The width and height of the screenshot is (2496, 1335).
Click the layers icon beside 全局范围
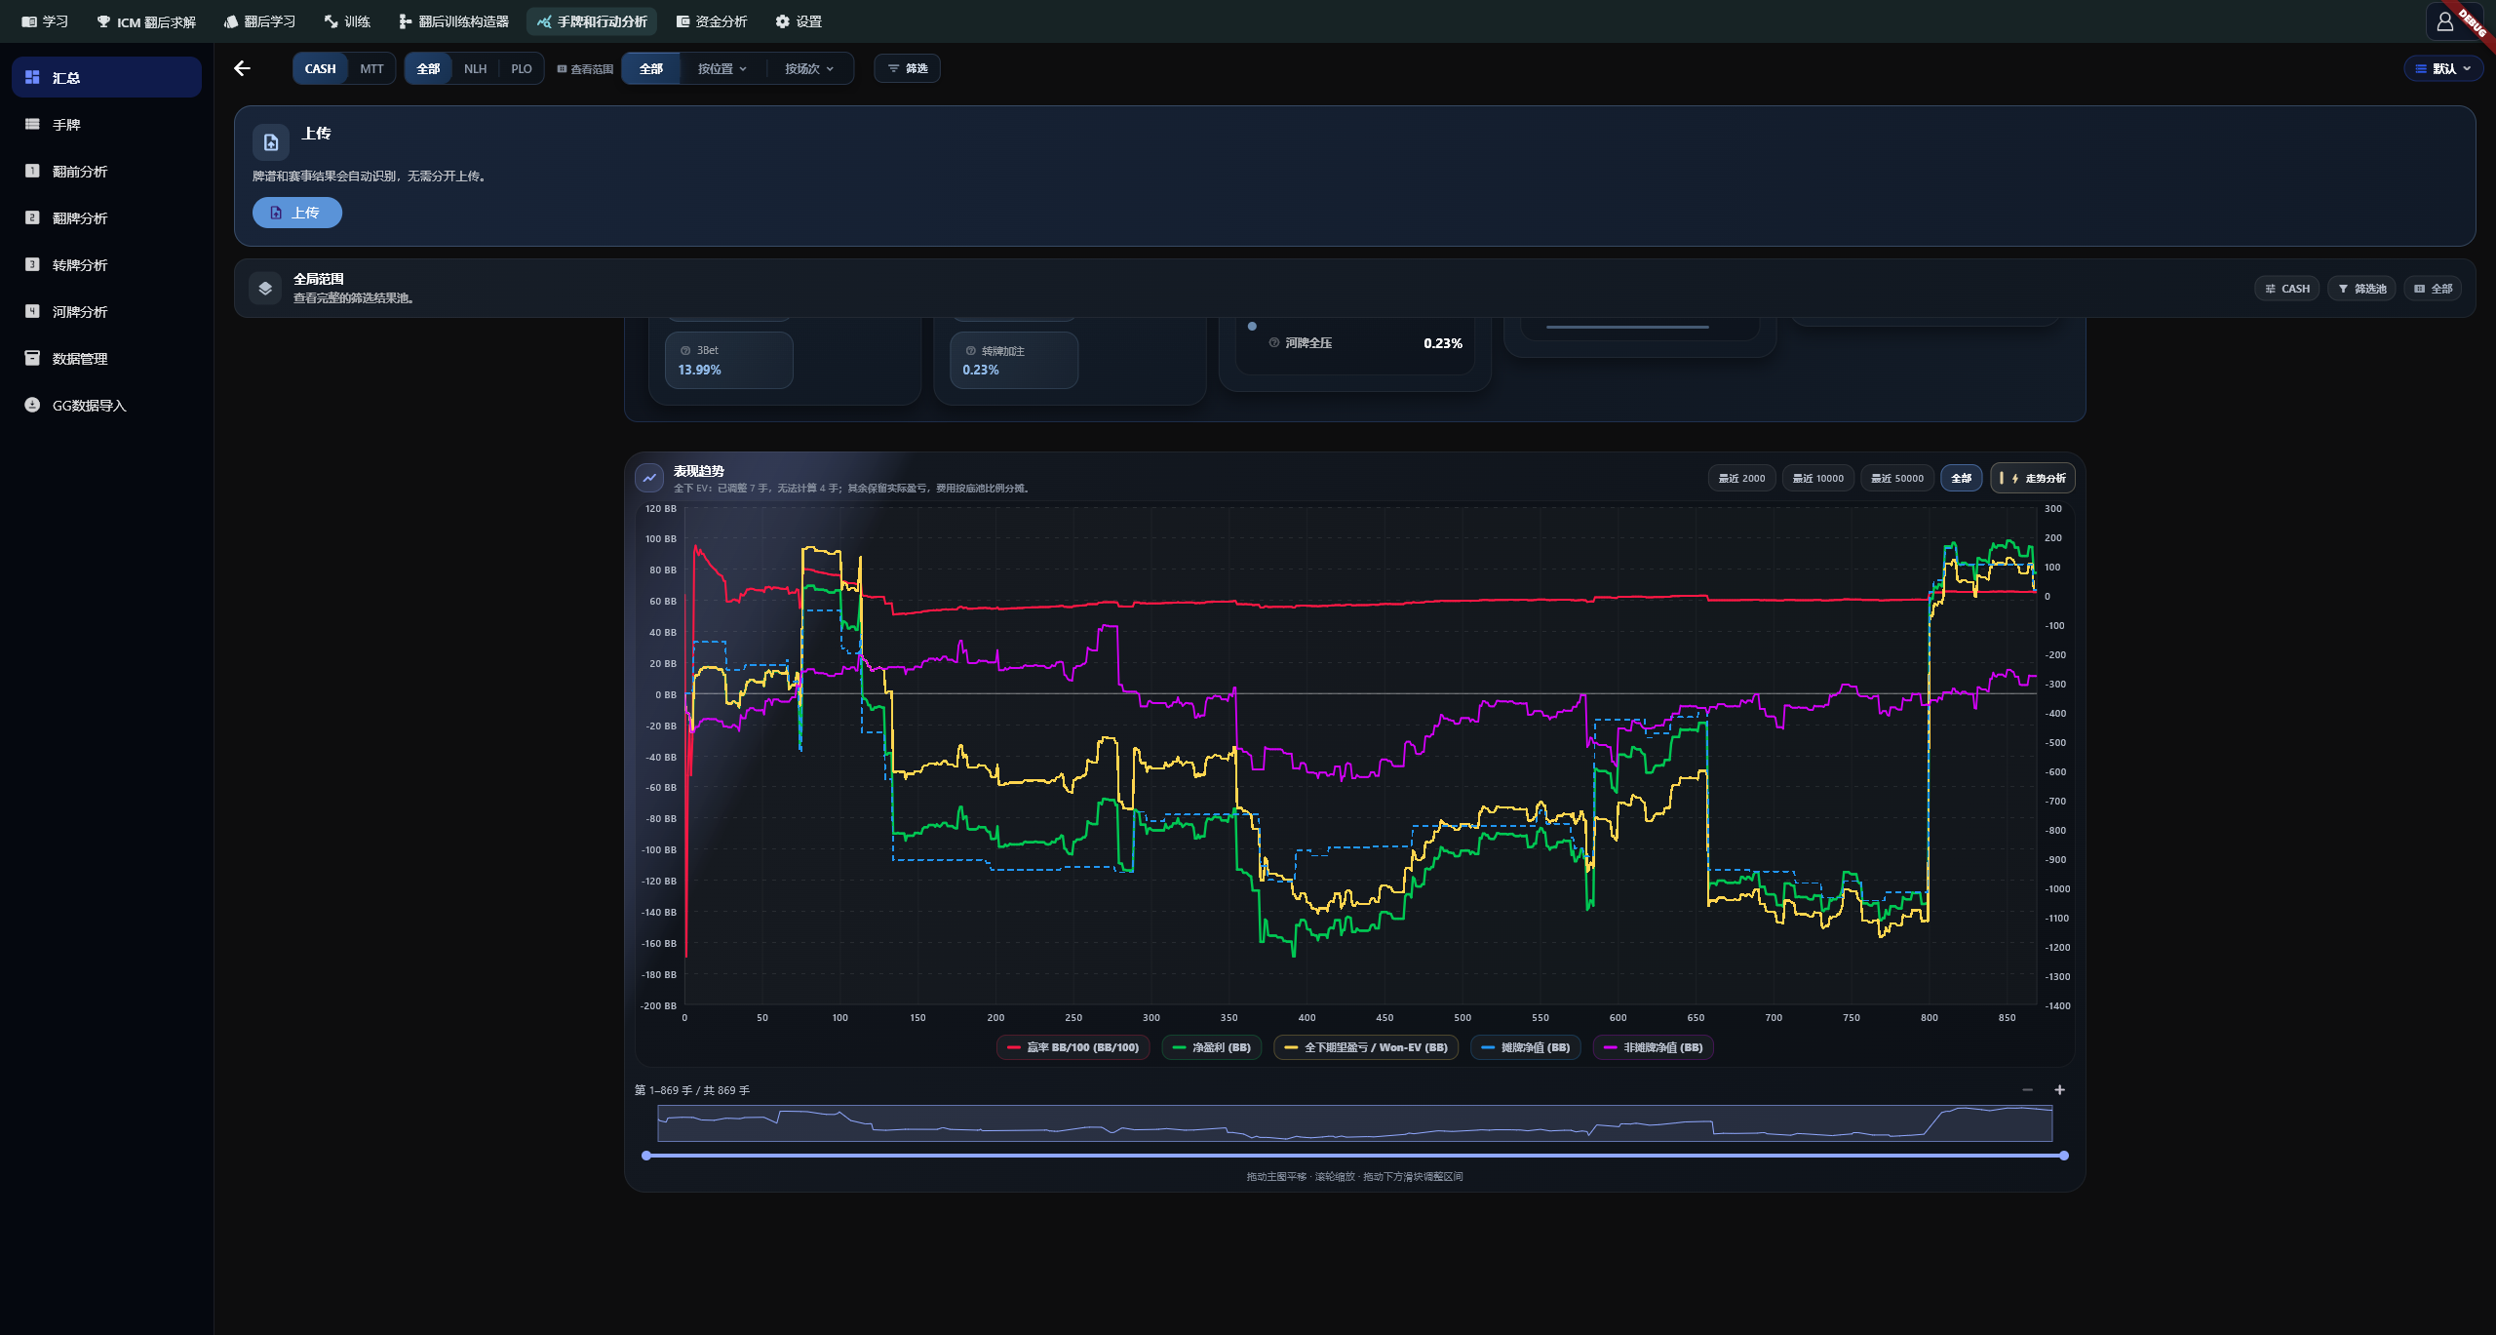point(265,289)
